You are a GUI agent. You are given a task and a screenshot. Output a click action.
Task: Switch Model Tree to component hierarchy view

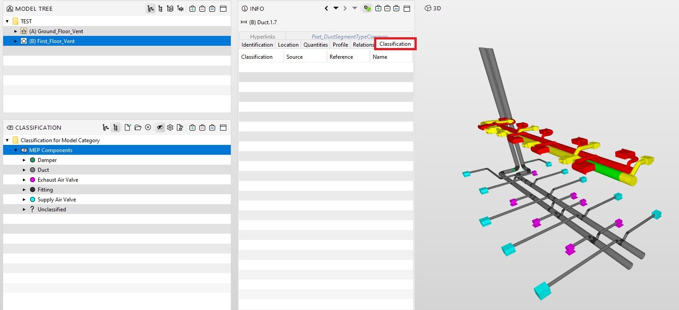150,9
